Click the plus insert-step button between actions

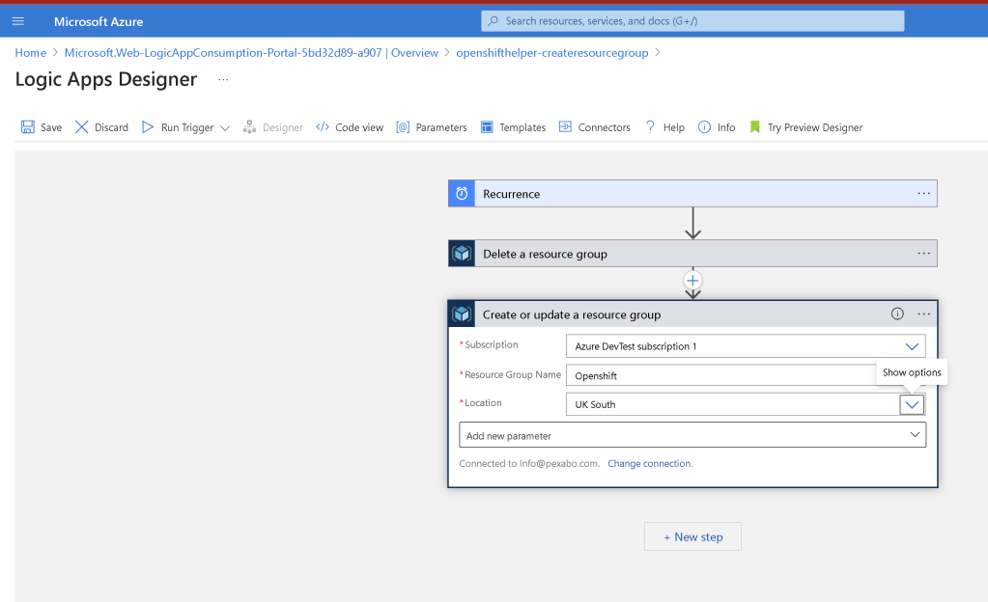[692, 280]
